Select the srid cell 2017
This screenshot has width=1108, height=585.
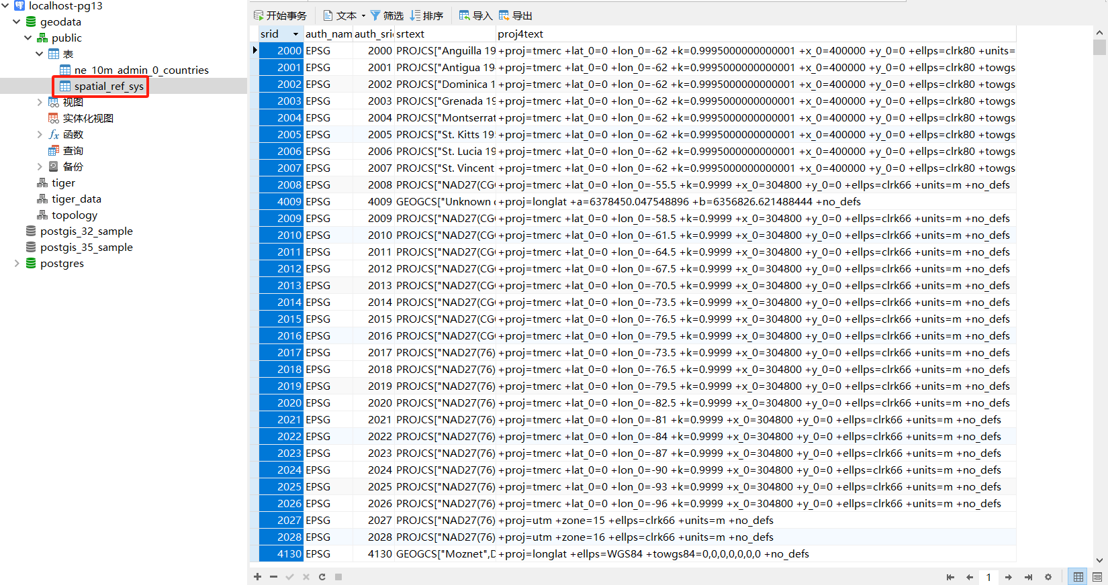(x=281, y=353)
